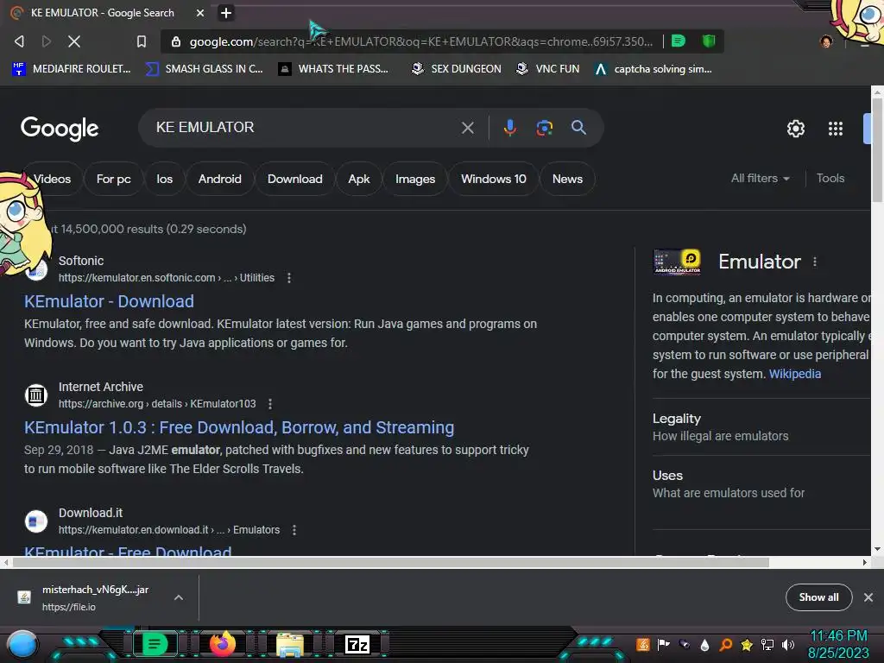Image resolution: width=884 pixels, height=663 pixels.
Task: Click the Google logo
Action: tap(60, 129)
